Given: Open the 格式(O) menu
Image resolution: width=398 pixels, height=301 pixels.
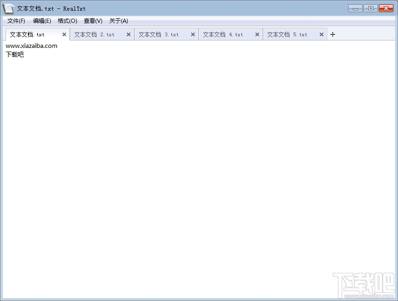Looking at the screenshot, I should coord(68,21).
